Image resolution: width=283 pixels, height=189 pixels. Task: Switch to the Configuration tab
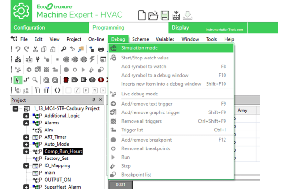tap(29, 28)
